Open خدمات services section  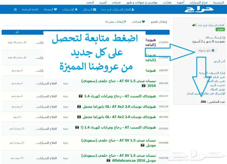(116, 3)
